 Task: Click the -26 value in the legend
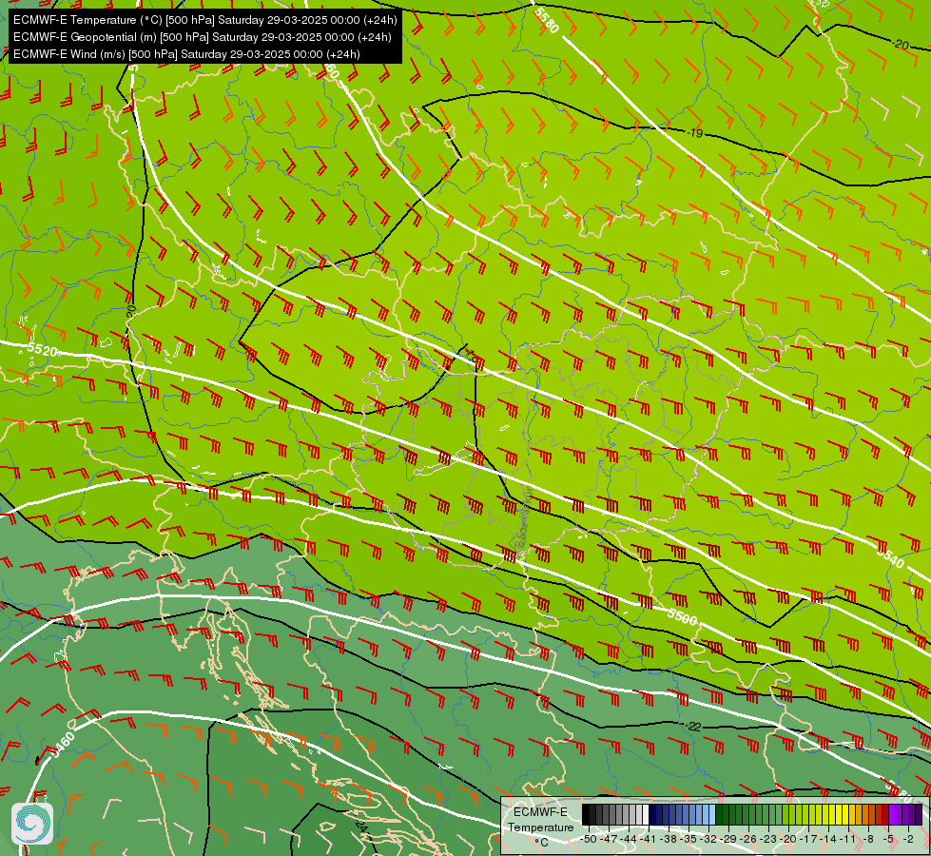748,839
